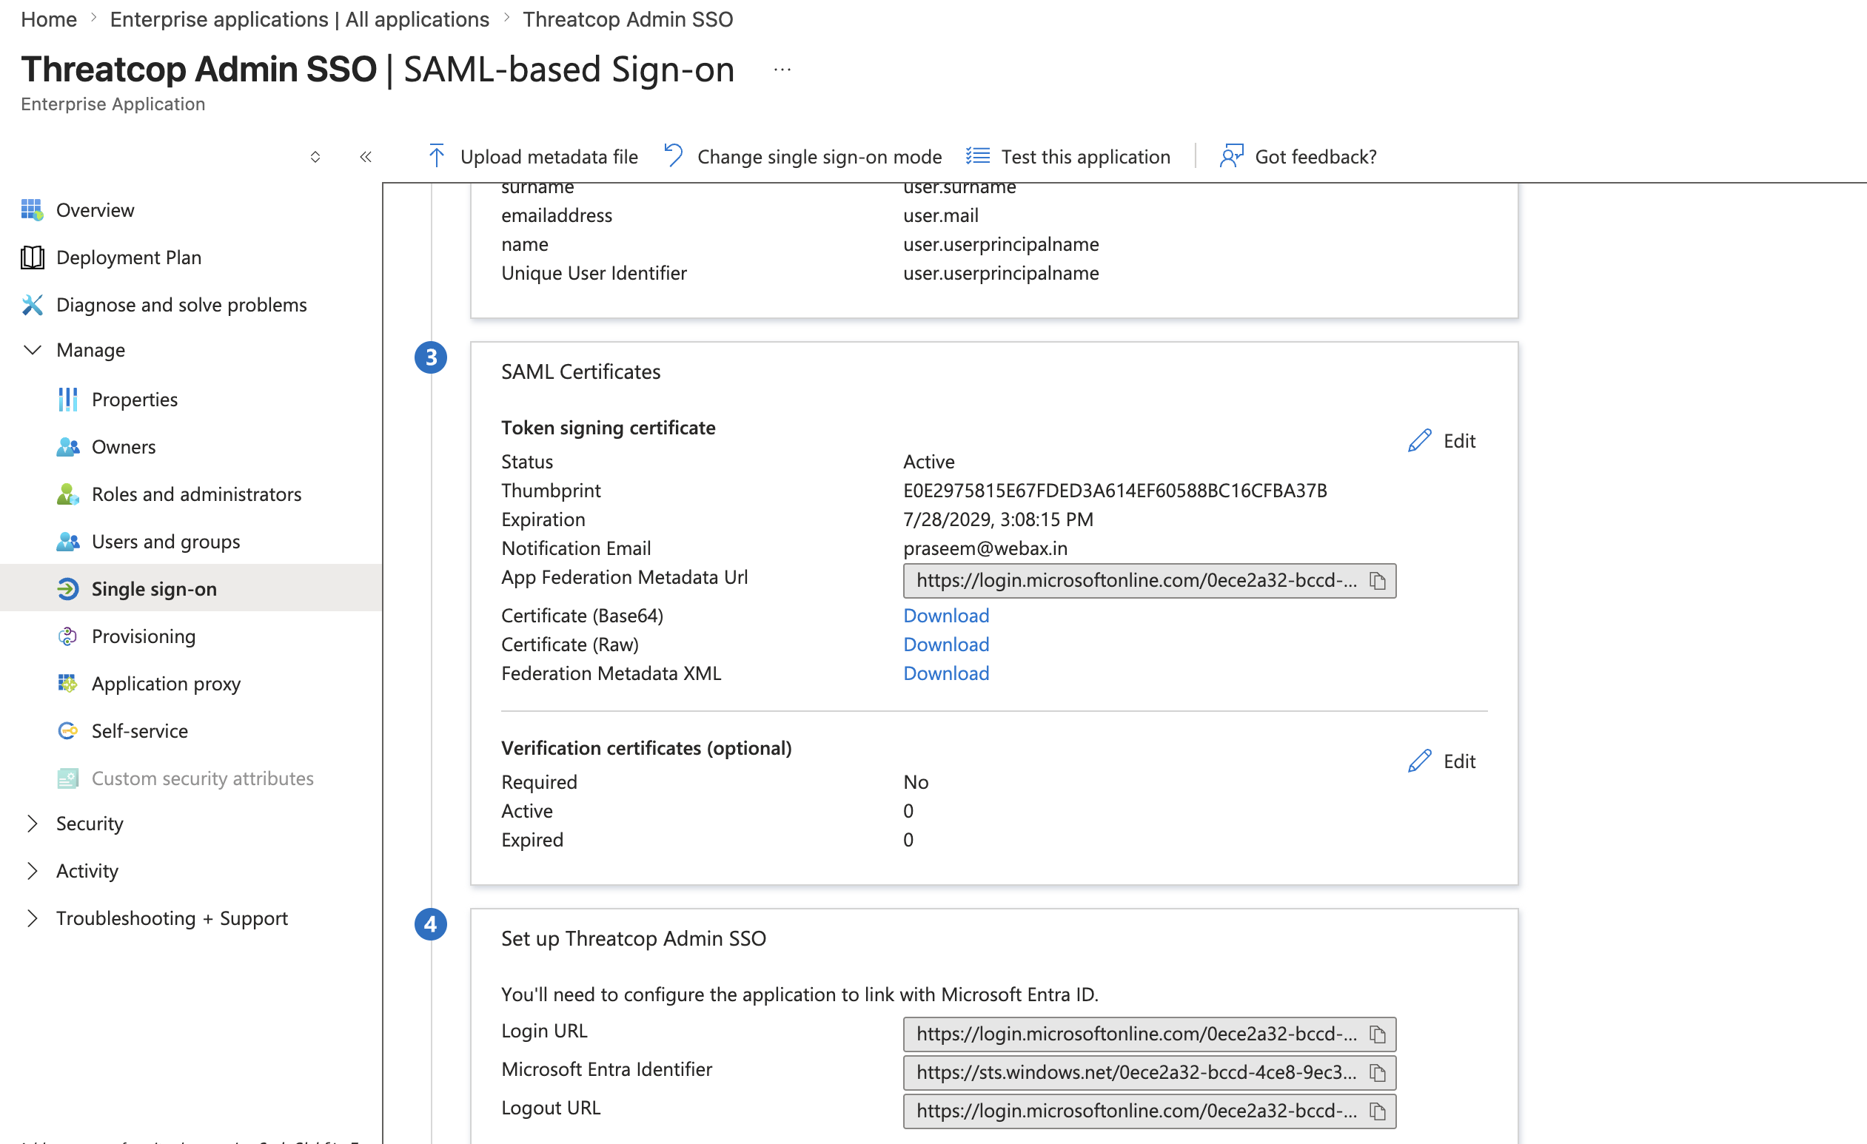Click the Diagnose and solve problems wrench icon
The width and height of the screenshot is (1867, 1144).
(32, 305)
